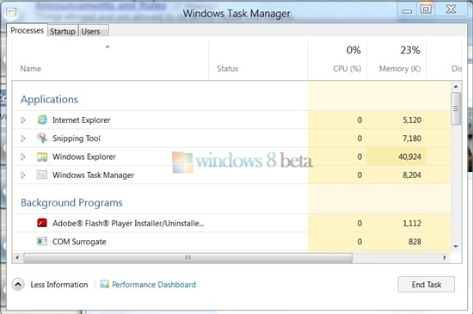473x314 pixels.
Task: Click the End Task button
Action: tap(427, 284)
